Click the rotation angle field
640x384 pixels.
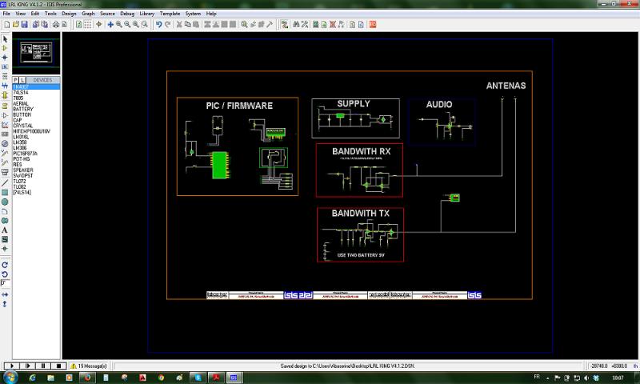point(6,283)
